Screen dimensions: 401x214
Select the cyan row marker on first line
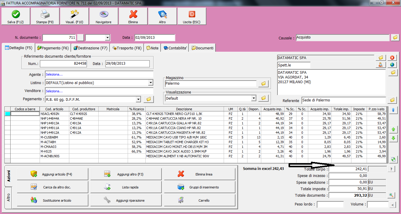(x=7, y=114)
